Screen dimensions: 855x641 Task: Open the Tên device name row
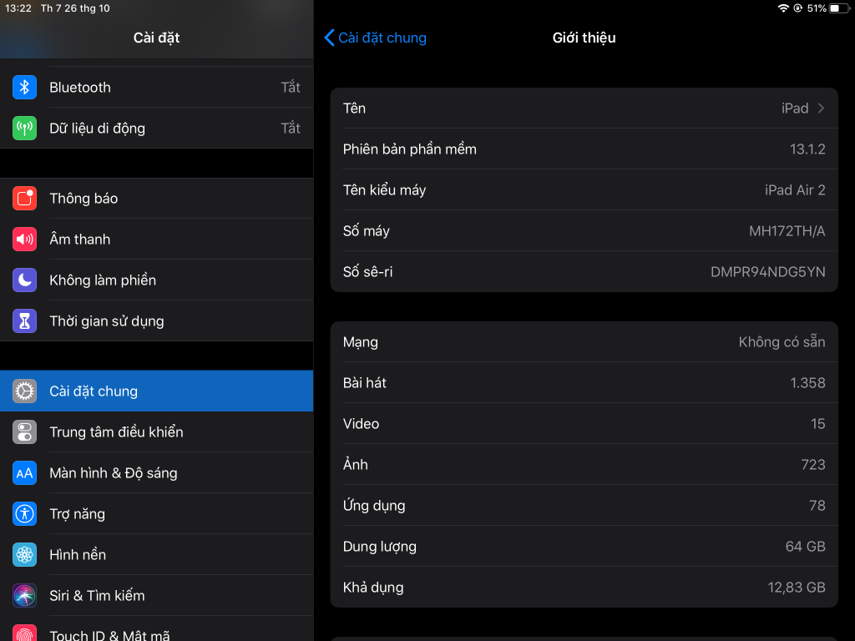(x=584, y=108)
